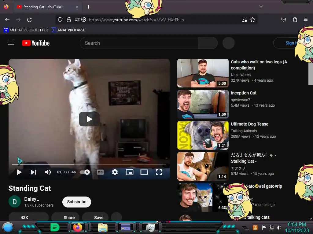Open the player settings gear
The image size is (313, 234).
[115, 172]
